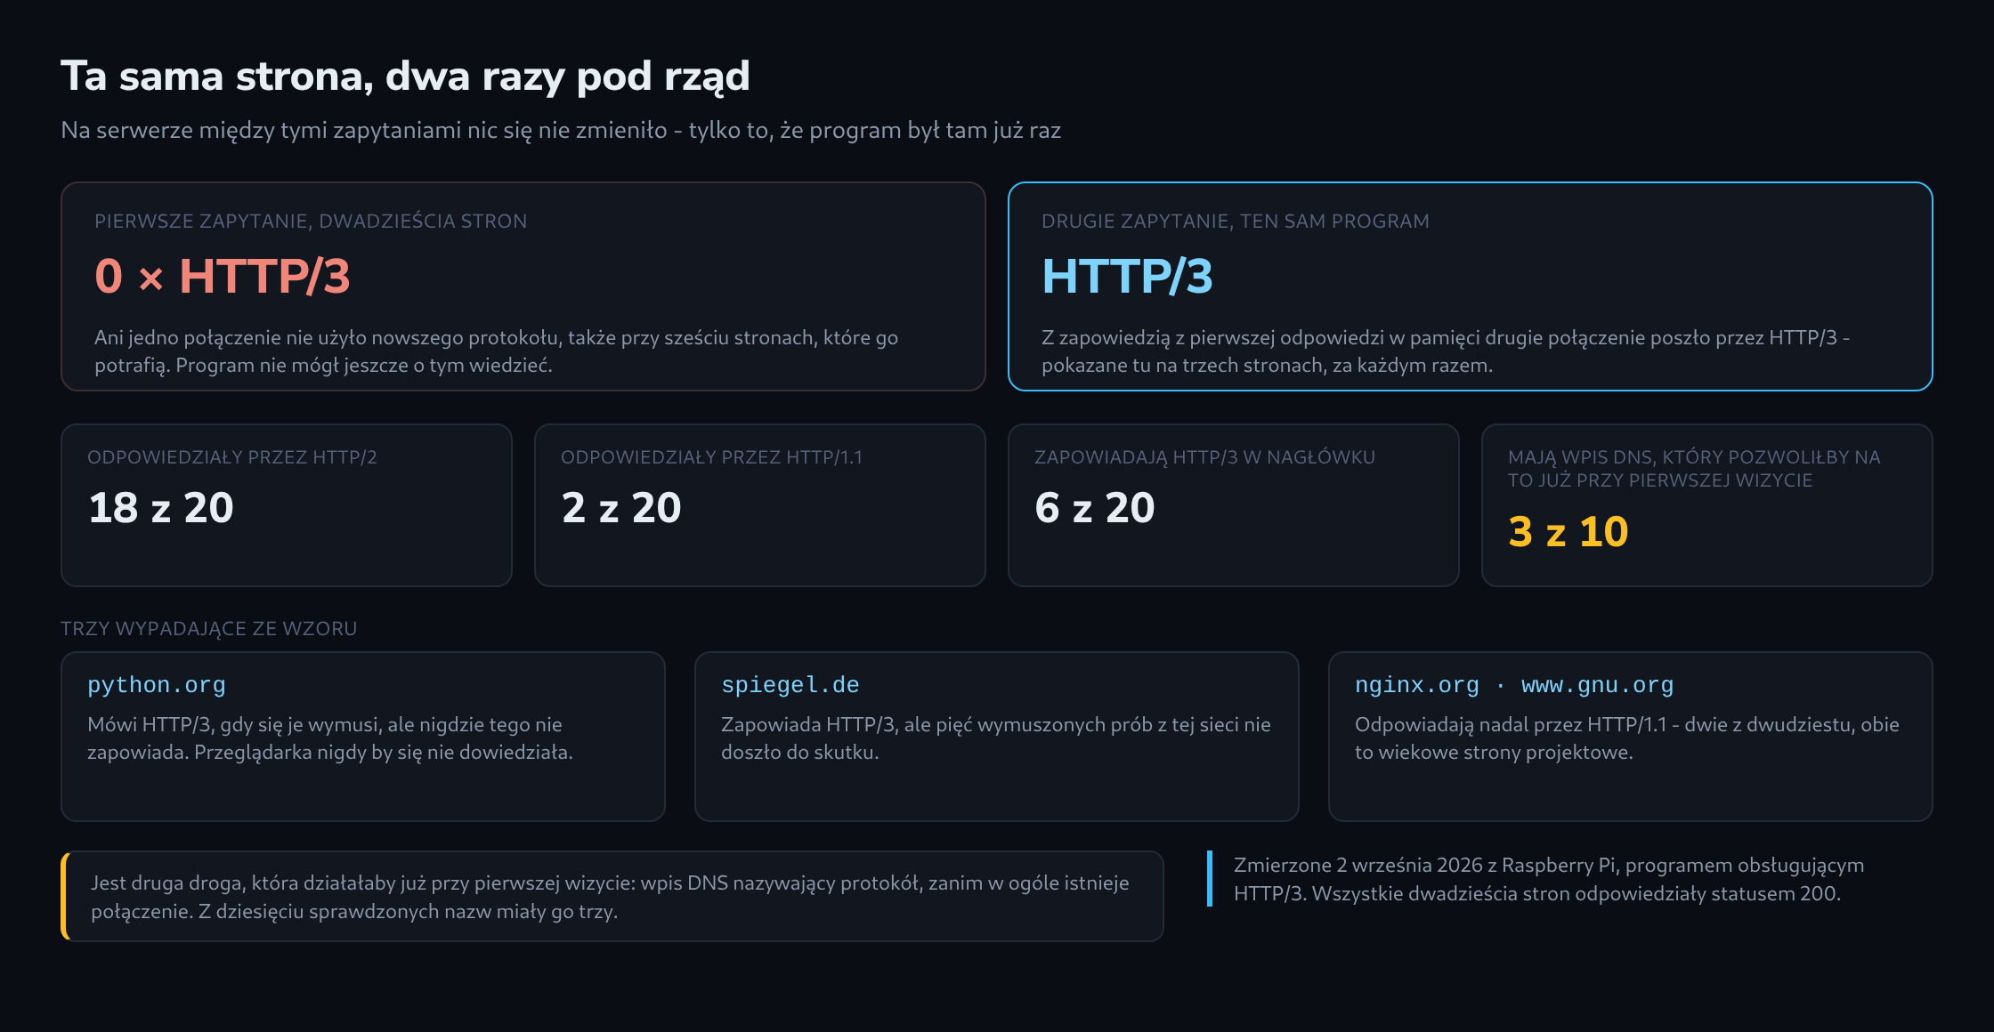Click the text starting "Zapowiada HTTP/3, ale pięć wymuszonych"
This screenshot has width=1994, height=1032.
tap(996, 738)
